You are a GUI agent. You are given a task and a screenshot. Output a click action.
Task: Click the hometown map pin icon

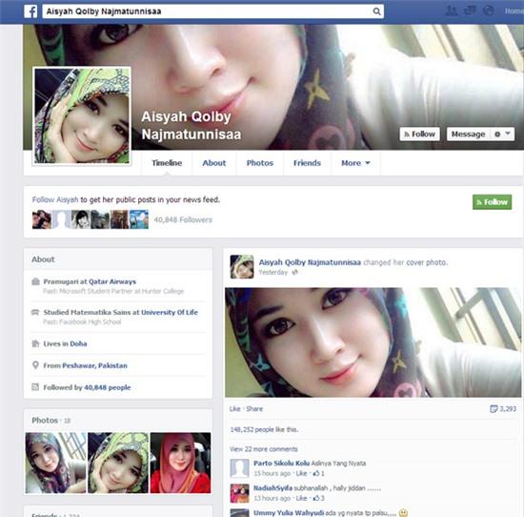35,365
